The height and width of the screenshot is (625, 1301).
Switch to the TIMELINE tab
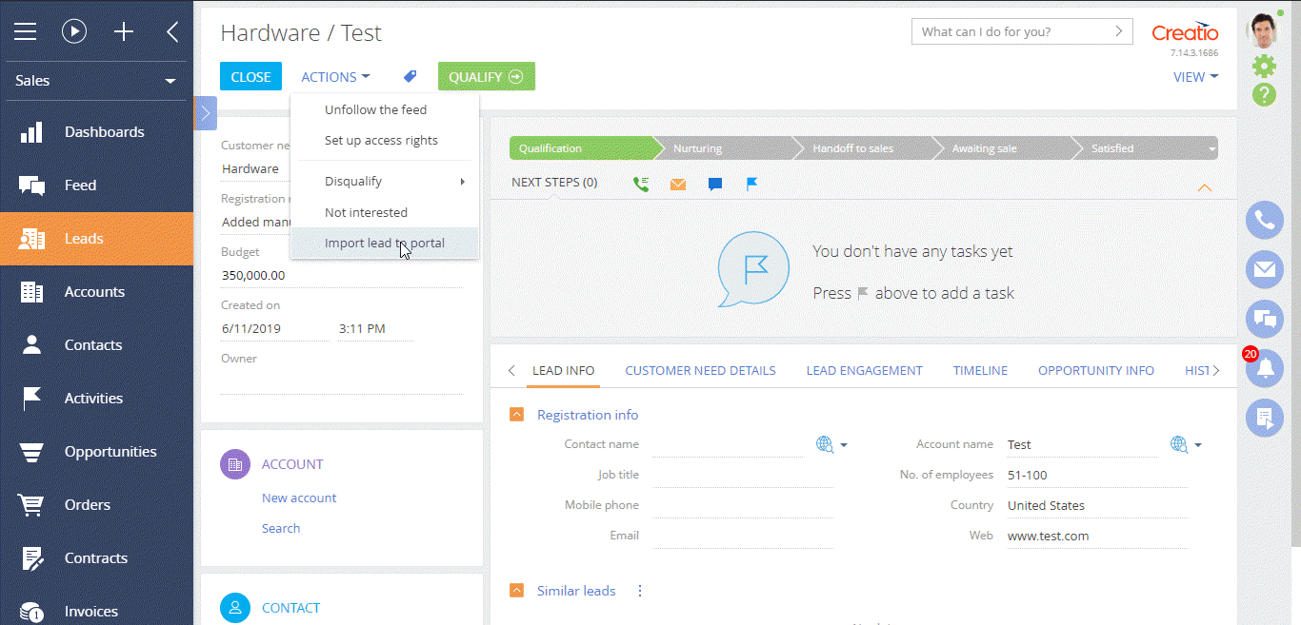point(980,370)
